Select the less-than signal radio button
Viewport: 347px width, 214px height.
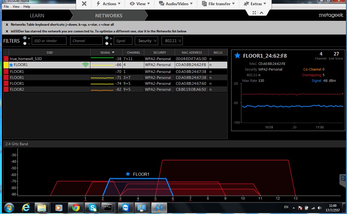click(x=107, y=43)
